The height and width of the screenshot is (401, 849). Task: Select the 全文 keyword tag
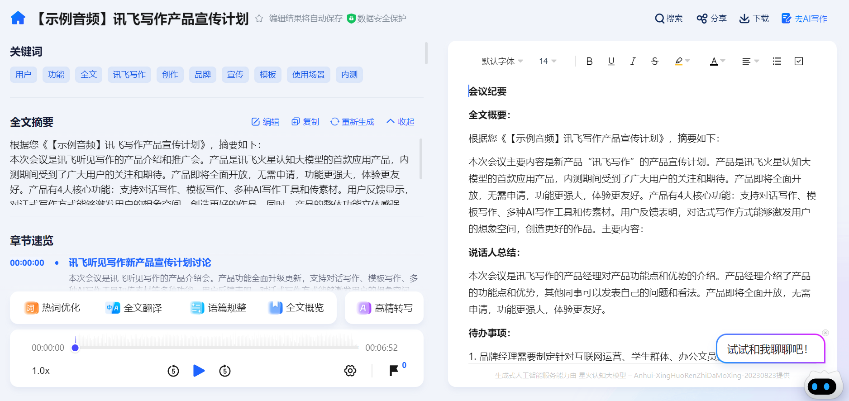[x=89, y=75]
